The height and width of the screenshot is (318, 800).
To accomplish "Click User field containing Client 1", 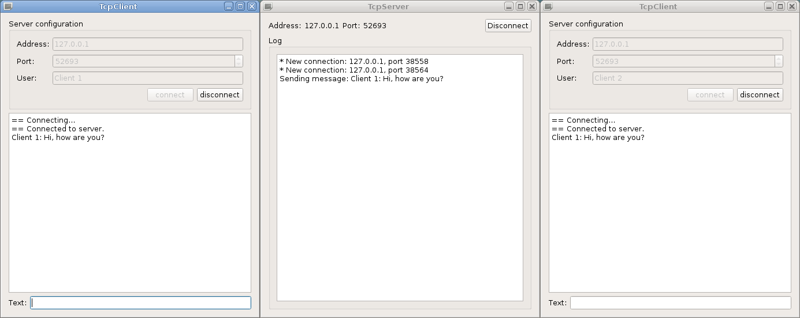I will pyautogui.click(x=148, y=78).
